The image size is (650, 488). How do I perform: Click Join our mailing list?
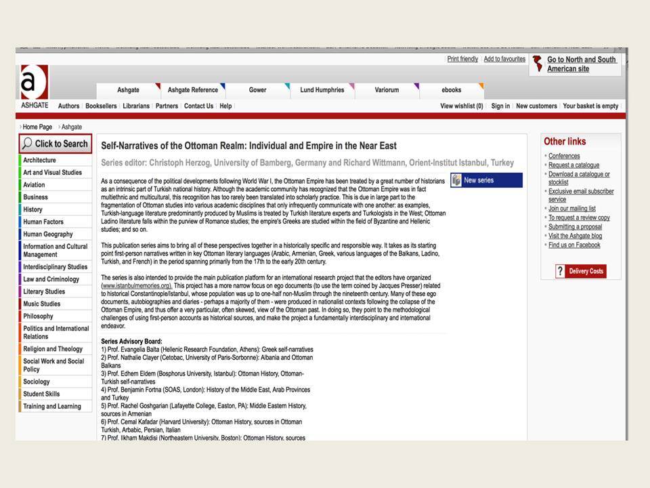(x=571, y=209)
